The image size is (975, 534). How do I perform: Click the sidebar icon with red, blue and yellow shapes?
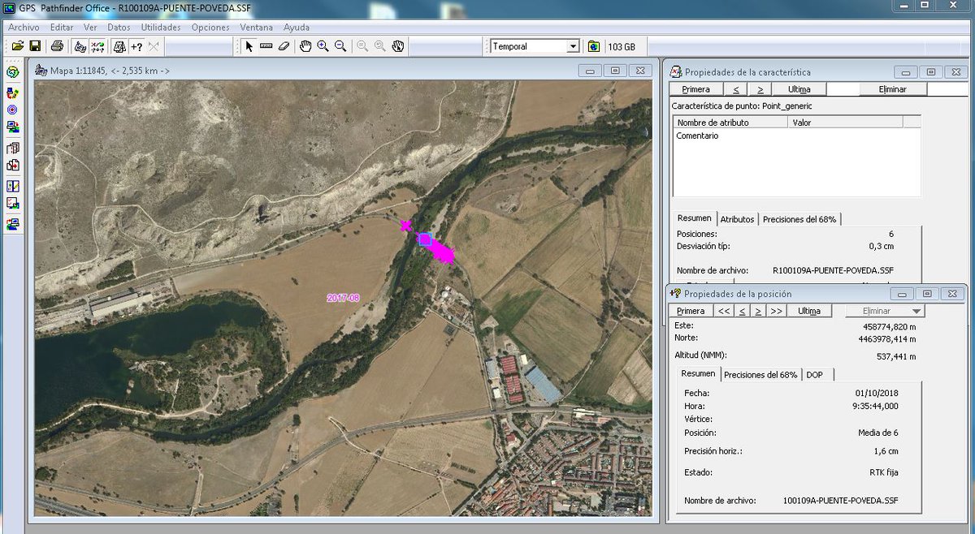point(12,93)
